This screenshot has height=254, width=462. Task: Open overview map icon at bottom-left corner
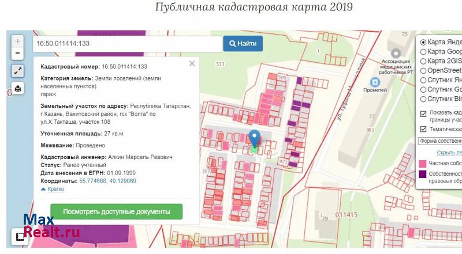pos(19,236)
